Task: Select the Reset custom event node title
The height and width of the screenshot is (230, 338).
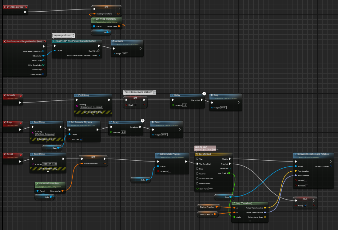Action: [x=10, y=154]
